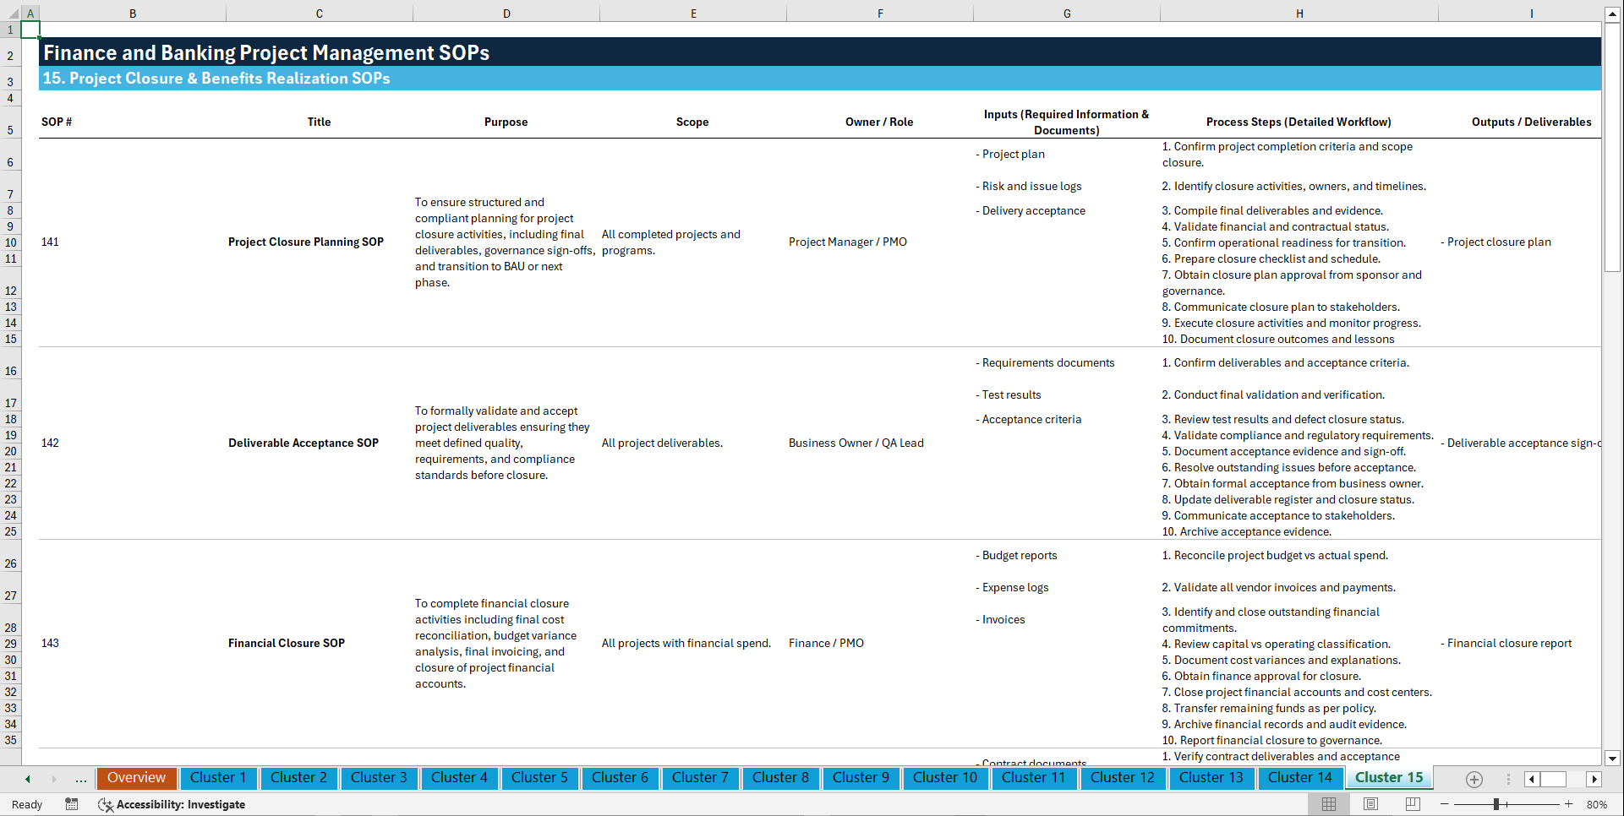Zoom in using the plus button
1624x816 pixels.
click(1570, 804)
